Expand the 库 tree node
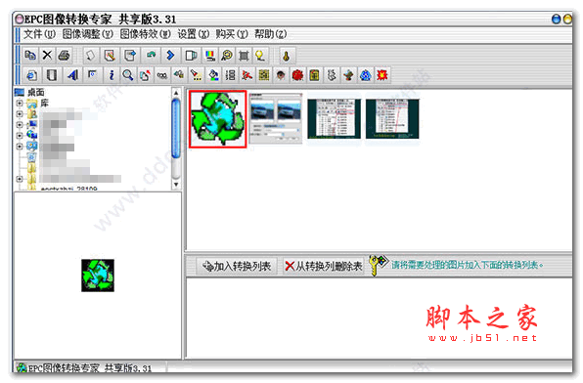The image size is (583, 383). click(x=20, y=103)
